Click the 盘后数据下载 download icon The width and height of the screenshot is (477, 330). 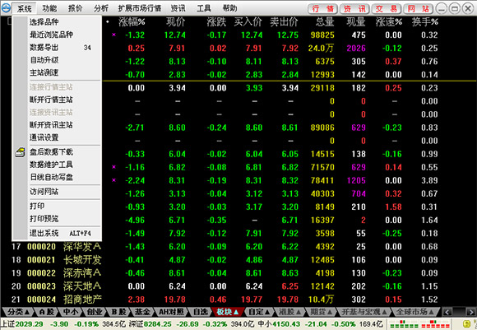point(20,152)
